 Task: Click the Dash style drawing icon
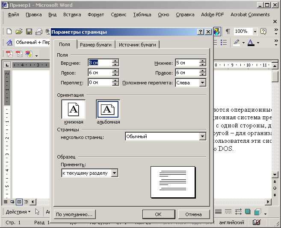pos(228,211)
